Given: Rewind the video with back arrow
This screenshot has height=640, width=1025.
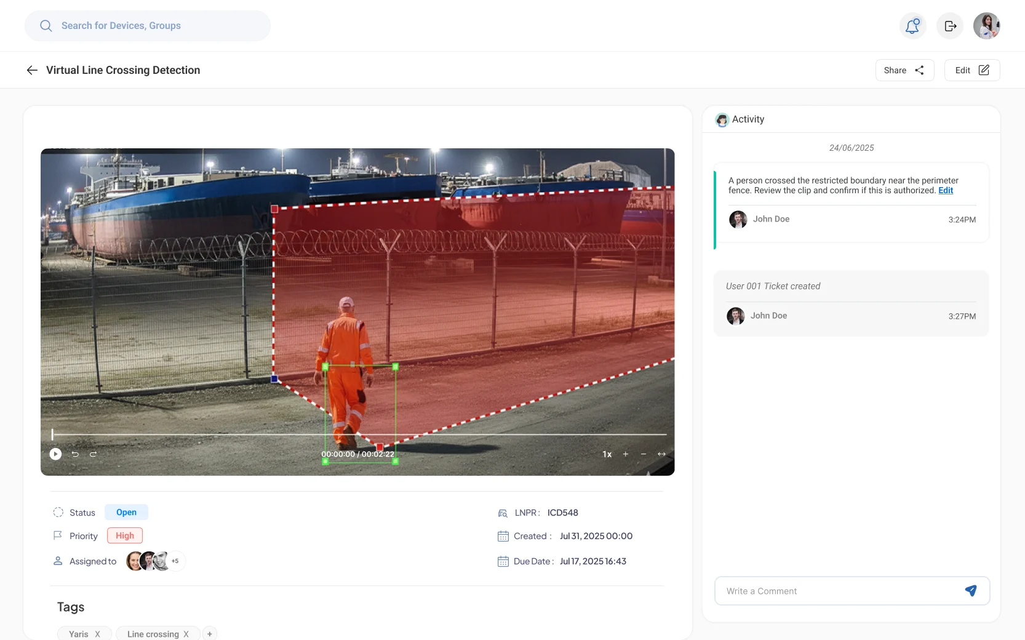Looking at the screenshot, I should (x=75, y=454).
